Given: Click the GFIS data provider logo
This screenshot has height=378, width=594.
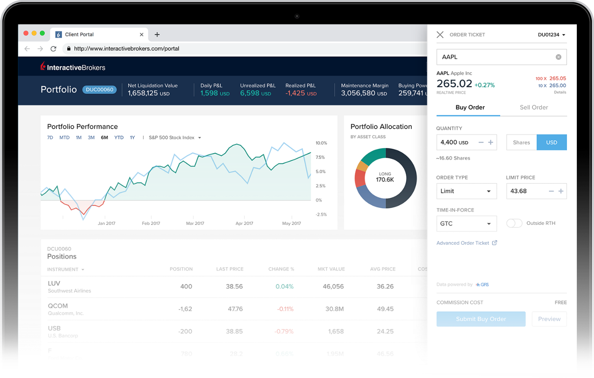Looking at the screenshot, I should pos(483,285).
